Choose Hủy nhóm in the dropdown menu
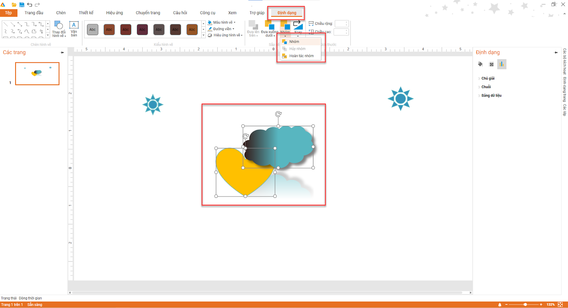The width and height of the screenshot is (568, 308). [x=301, y=49]
